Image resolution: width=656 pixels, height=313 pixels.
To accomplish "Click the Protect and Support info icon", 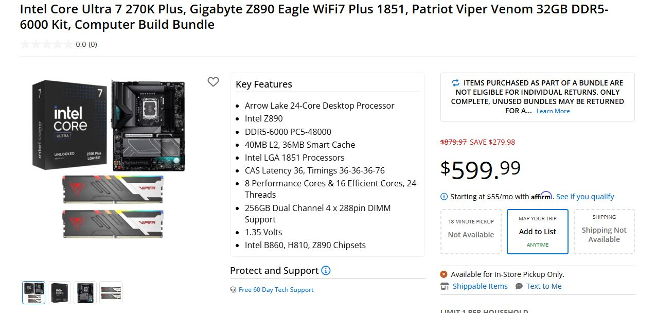I will (326, 270).
